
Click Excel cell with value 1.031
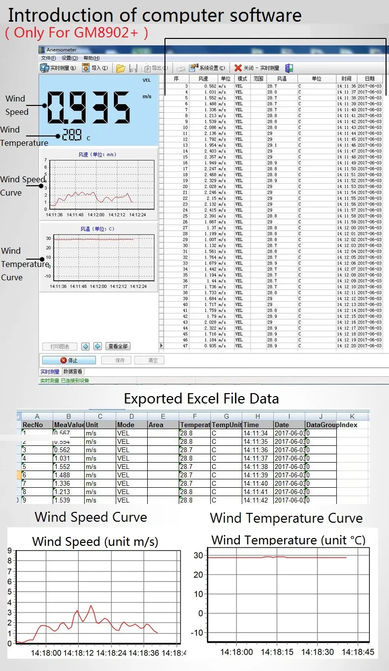click(x=68, y=458)
